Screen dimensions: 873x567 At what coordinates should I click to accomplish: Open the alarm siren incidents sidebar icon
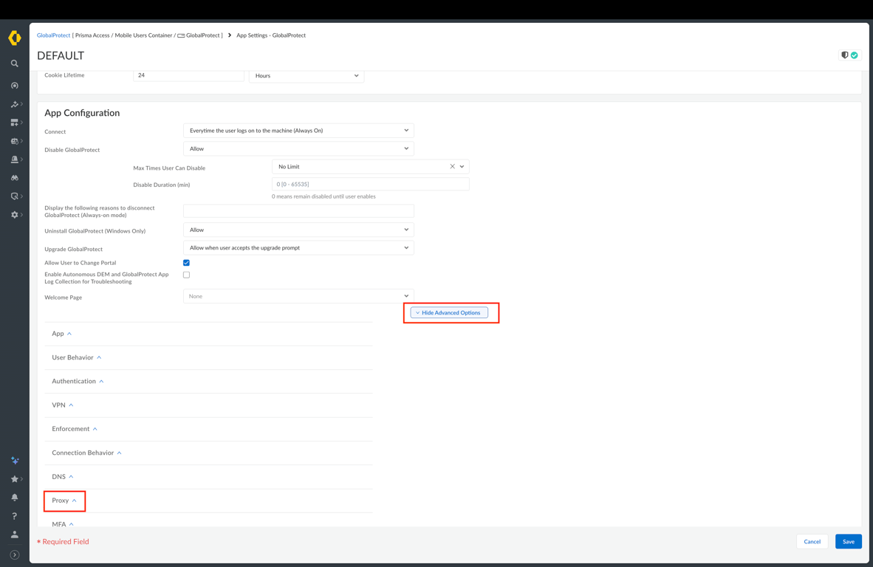point(15,159)
